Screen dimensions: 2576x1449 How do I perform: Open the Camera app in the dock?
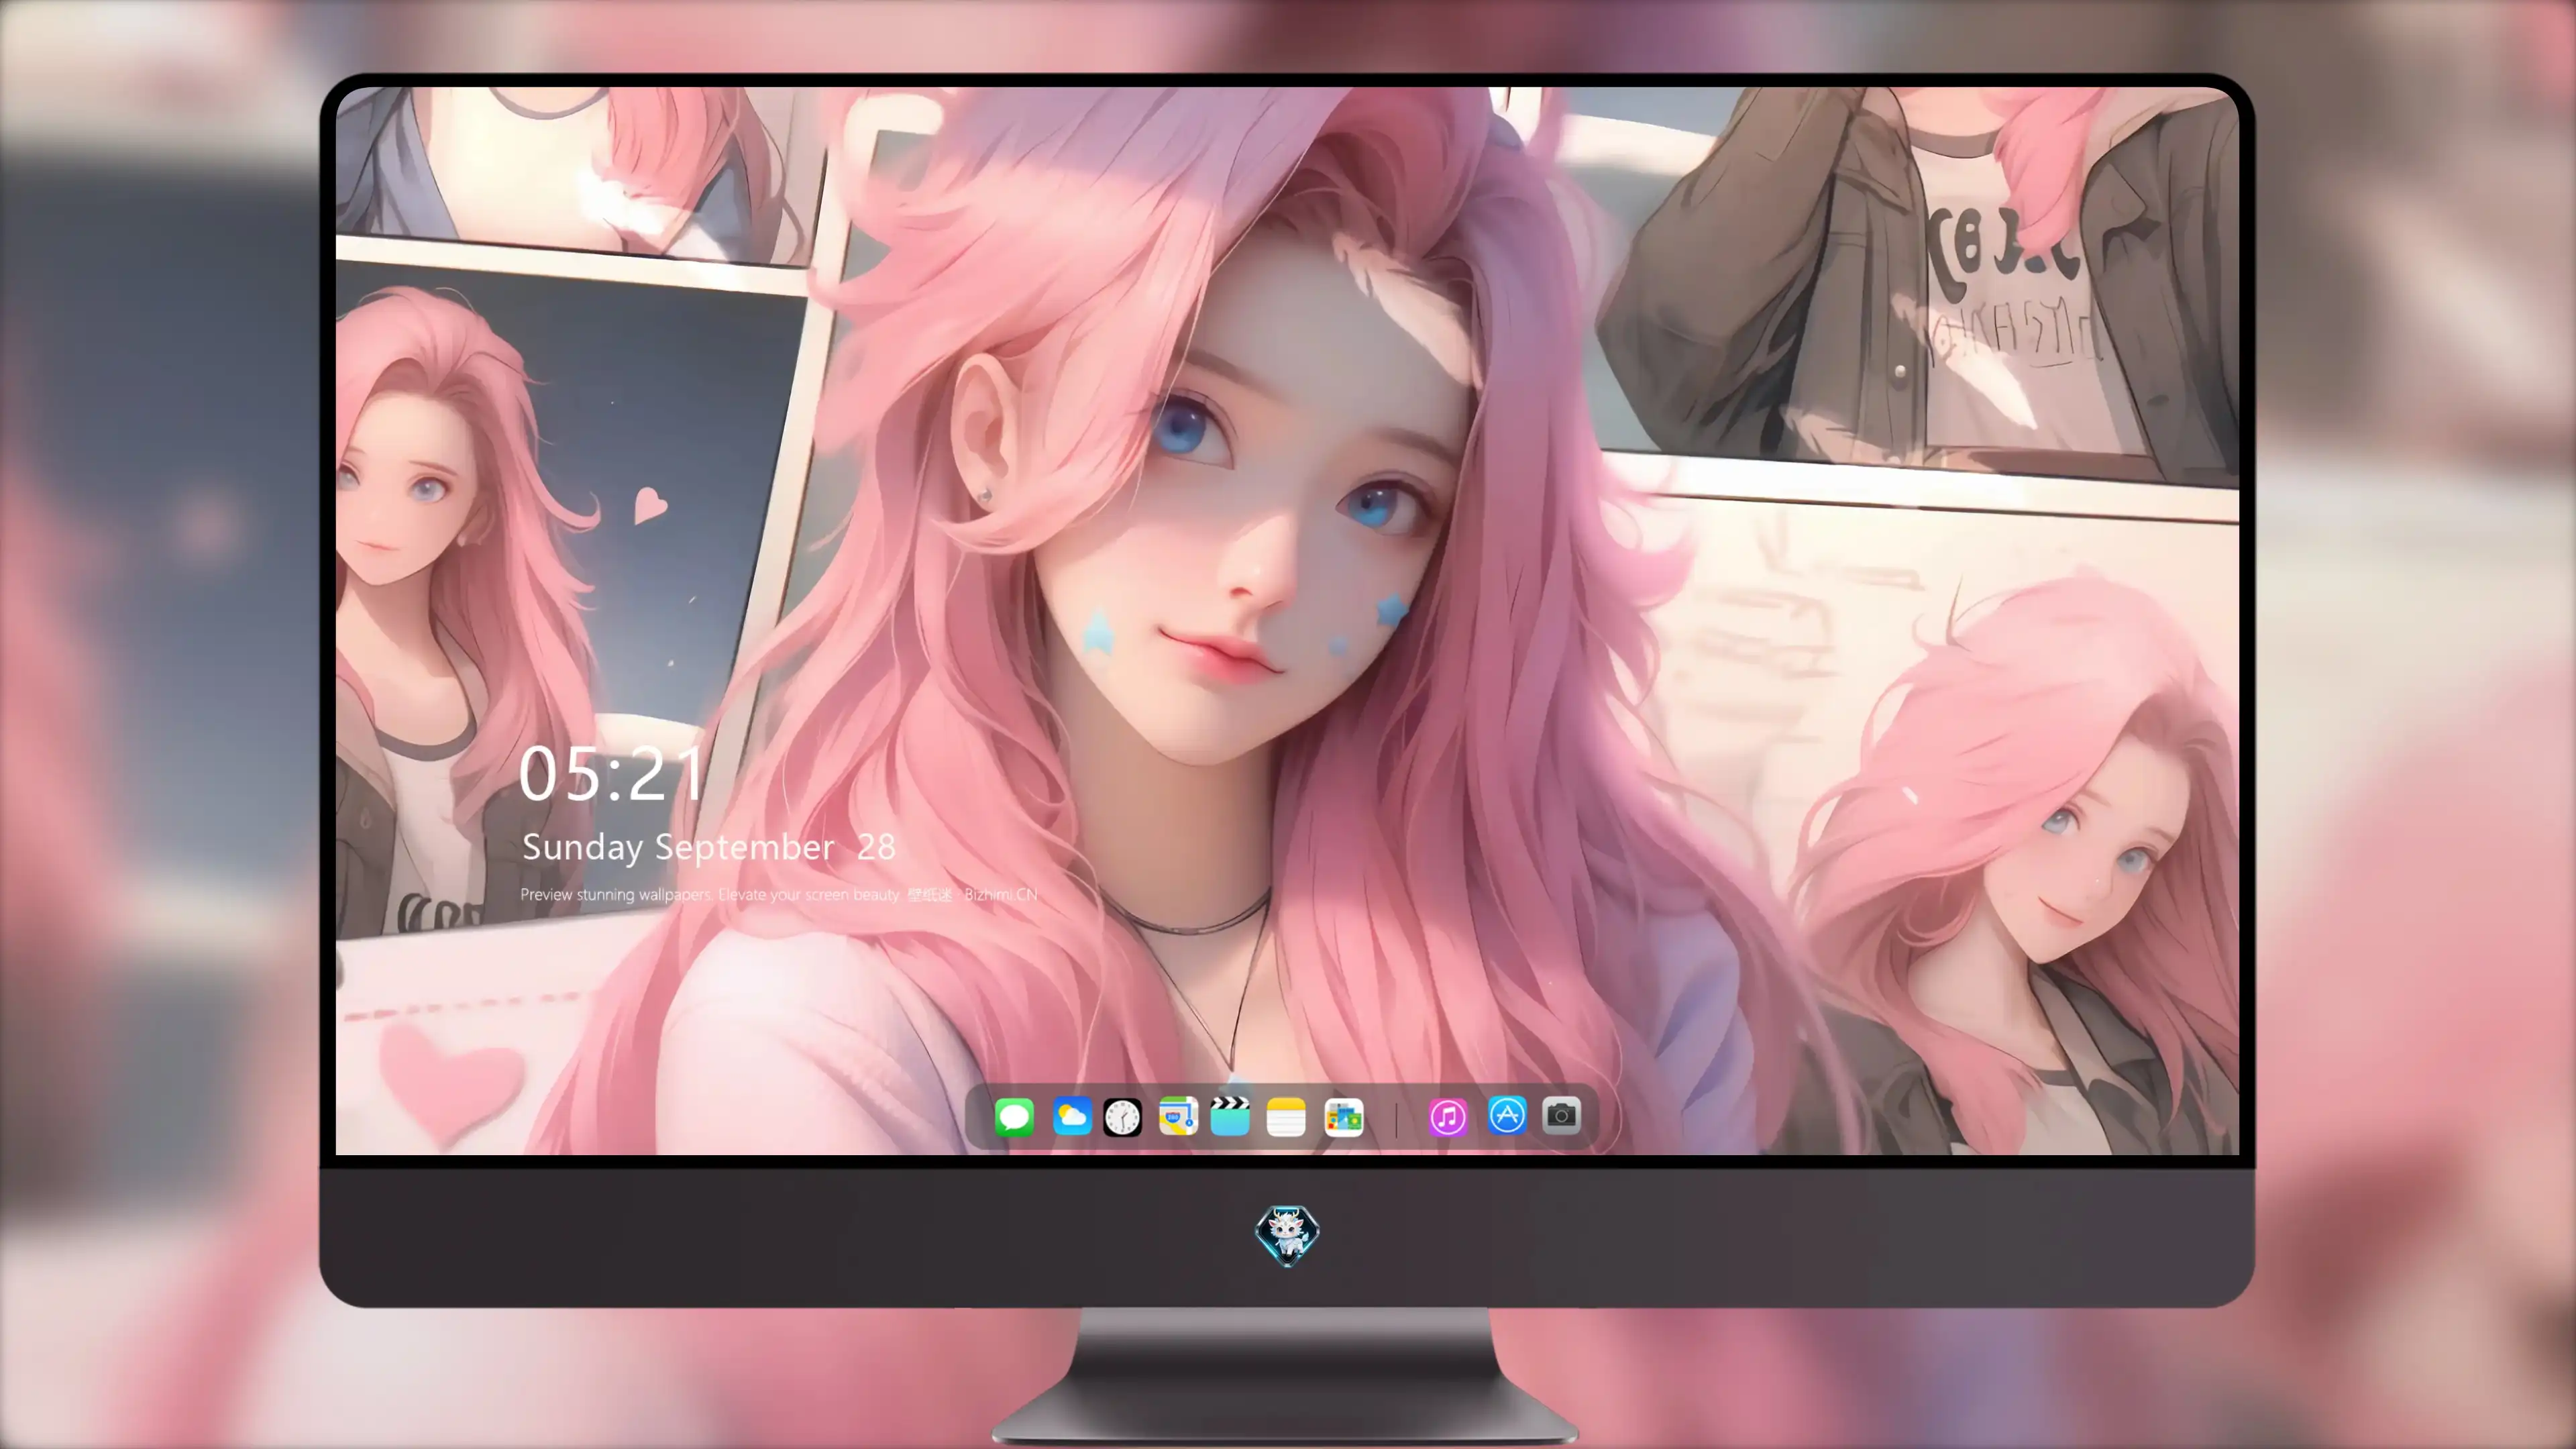pos(1561,1115)
